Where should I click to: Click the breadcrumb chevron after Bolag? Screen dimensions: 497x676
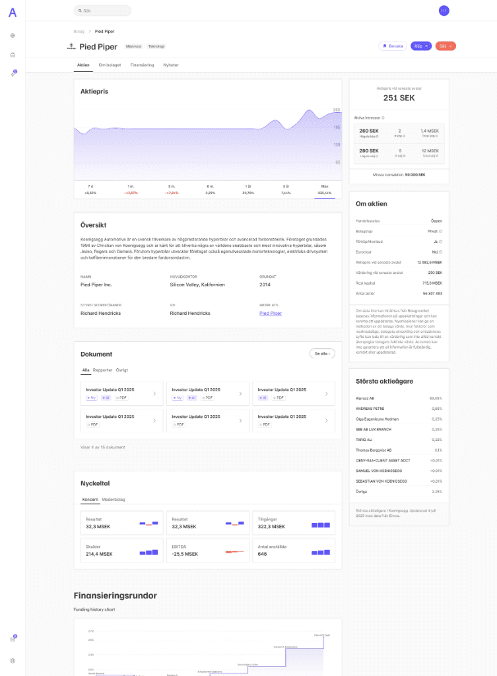pos(90,32)
